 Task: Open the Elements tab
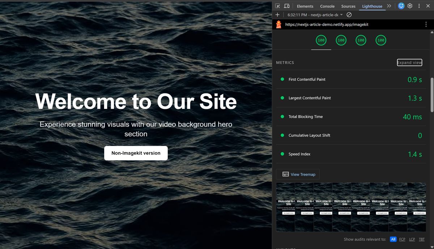[305, 6]
